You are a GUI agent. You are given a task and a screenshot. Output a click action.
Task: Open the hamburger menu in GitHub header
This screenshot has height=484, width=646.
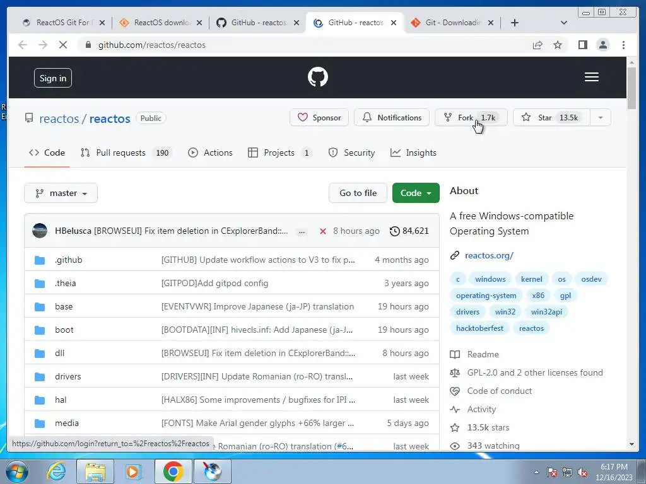point(591,77)
